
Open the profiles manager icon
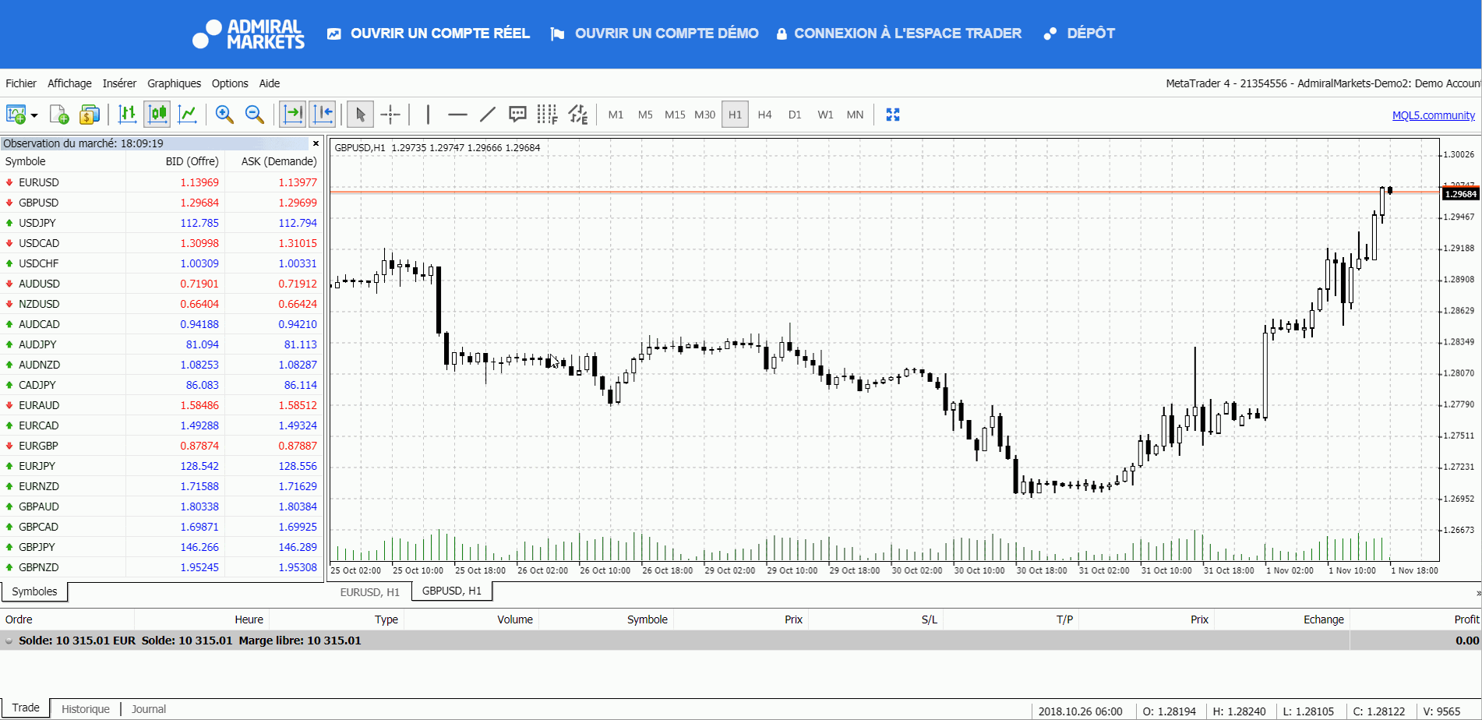[90, 115]
